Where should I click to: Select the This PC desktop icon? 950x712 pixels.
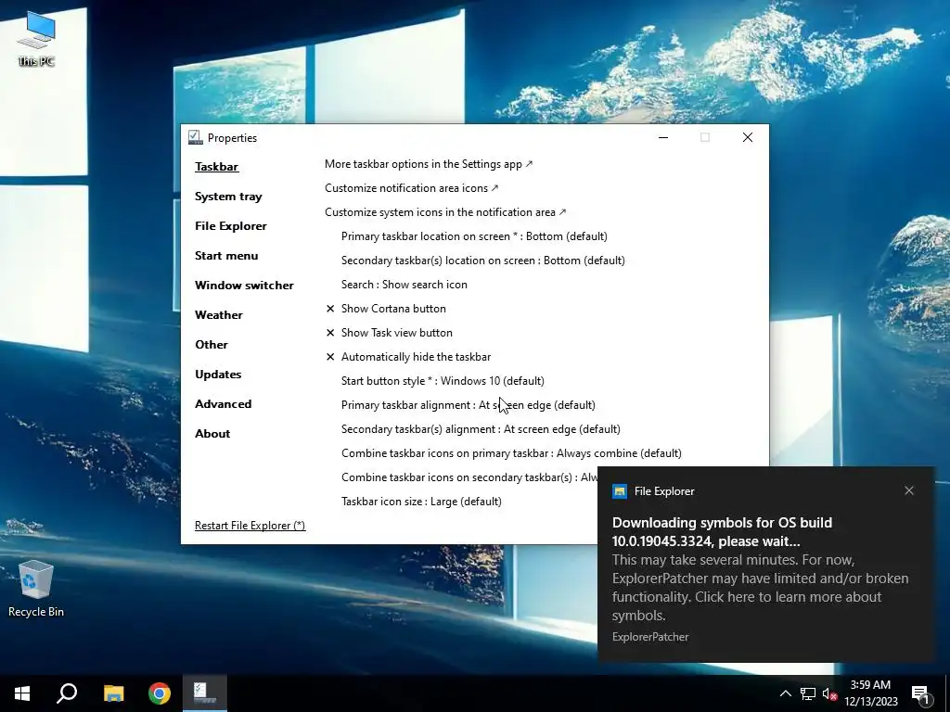click(36, 39)
